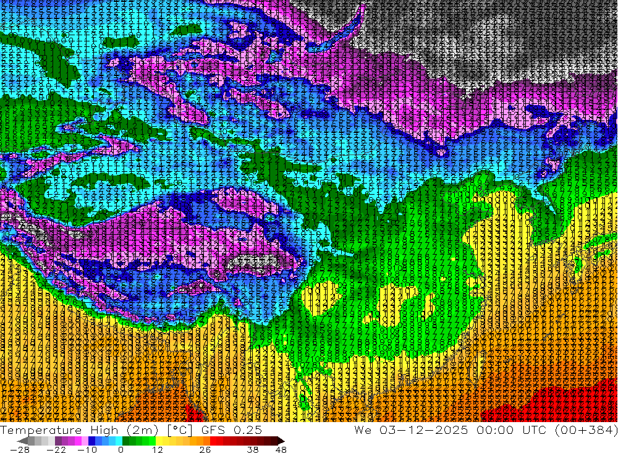Click the 48 legend value
Screen dimensions: 618x453
coord(281,450)
